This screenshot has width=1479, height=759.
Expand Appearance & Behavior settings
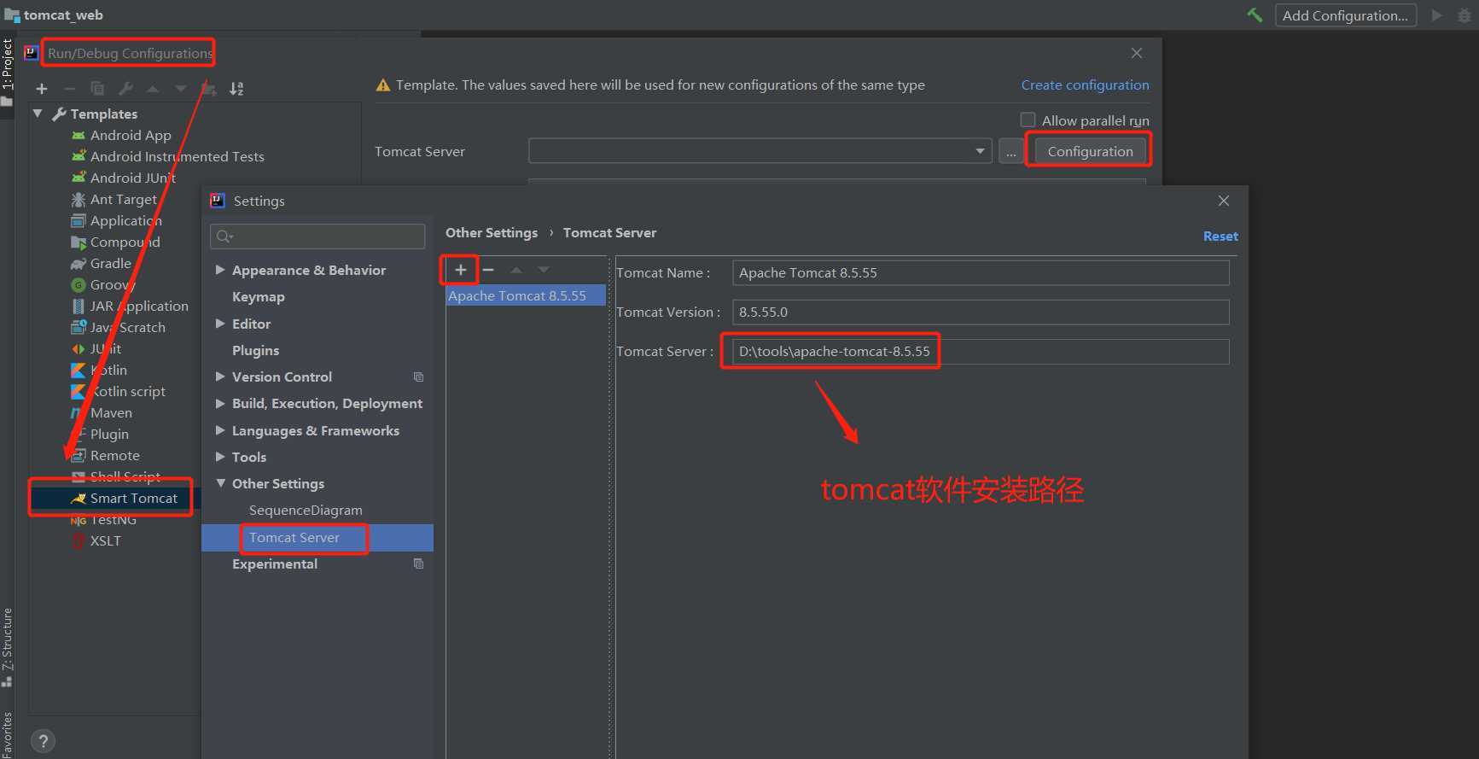[x=220, y=270]
